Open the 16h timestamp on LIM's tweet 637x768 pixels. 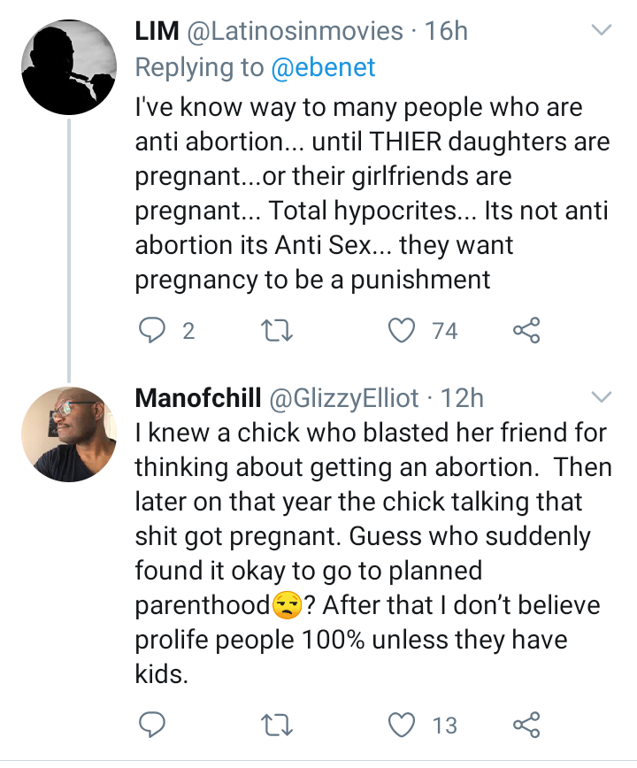click(446, 31)
